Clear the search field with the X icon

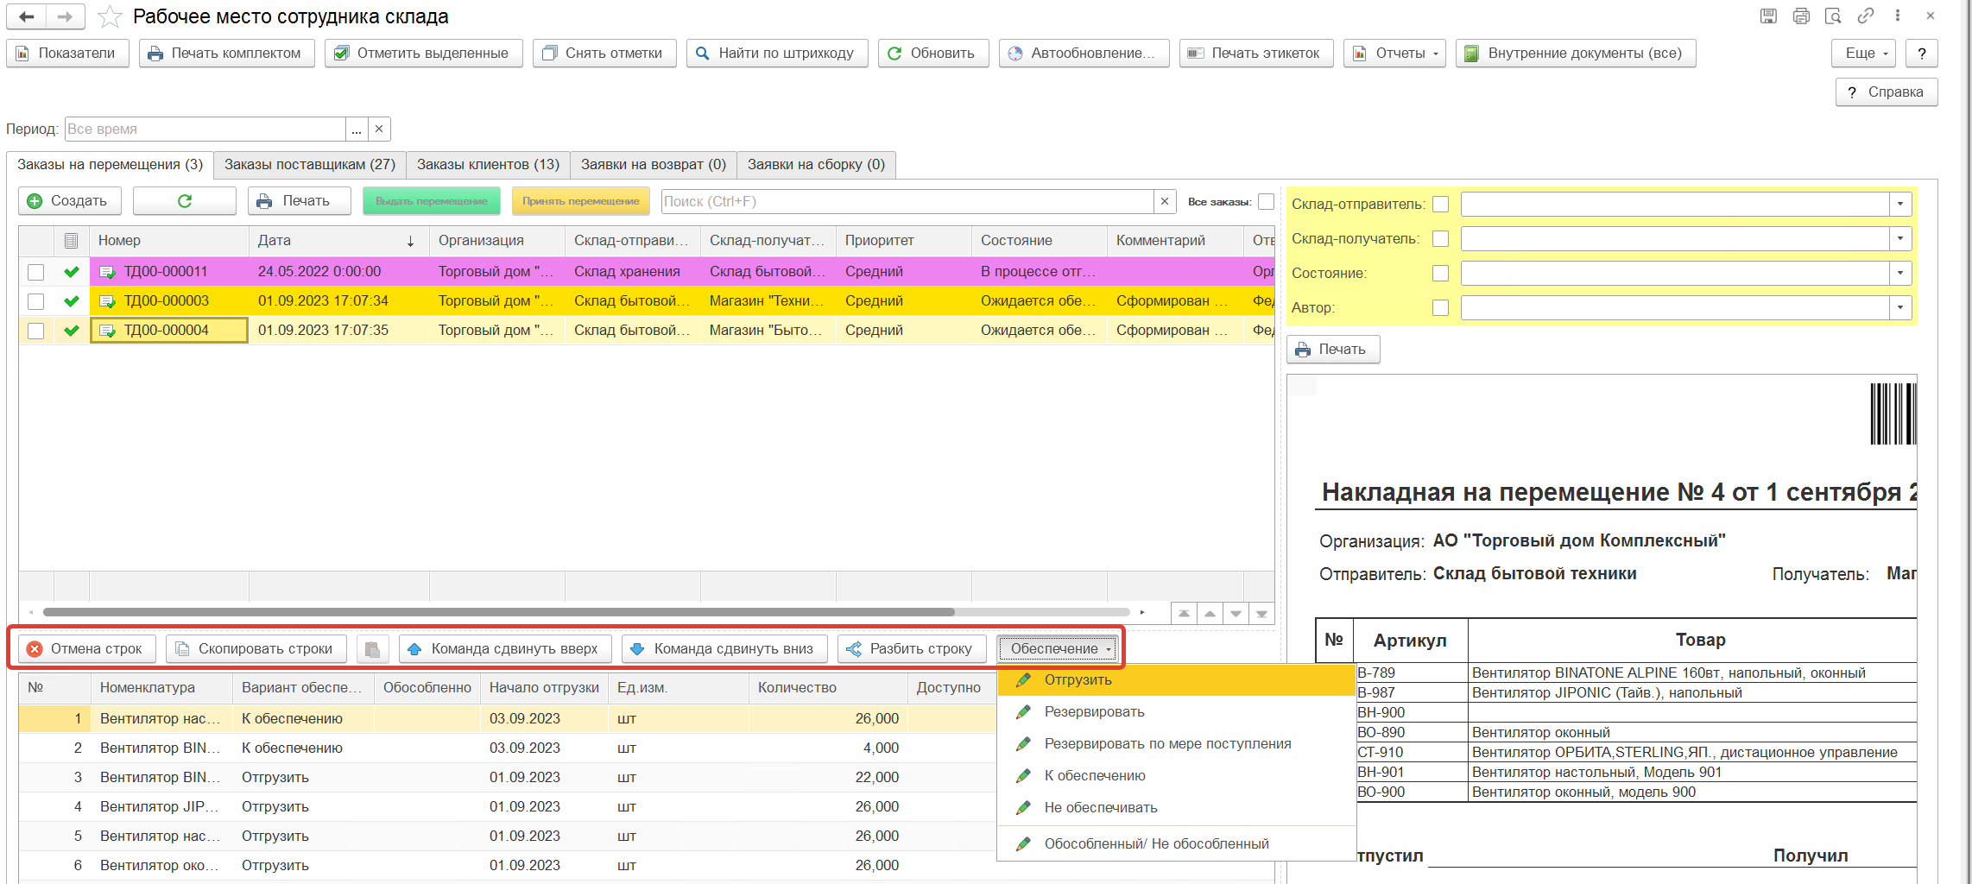1165,201
